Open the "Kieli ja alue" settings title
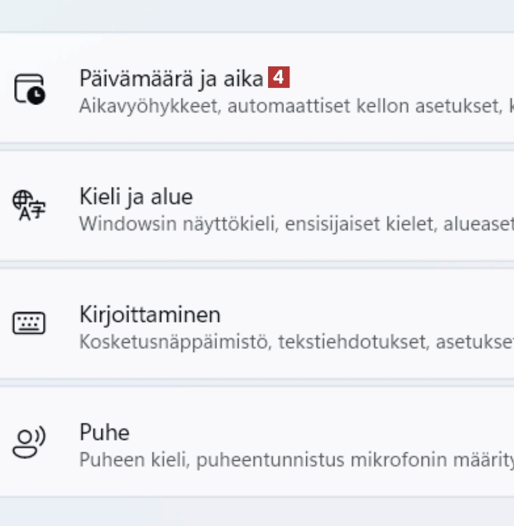Viewport: 514px width, 526px height. click(136, 197)
